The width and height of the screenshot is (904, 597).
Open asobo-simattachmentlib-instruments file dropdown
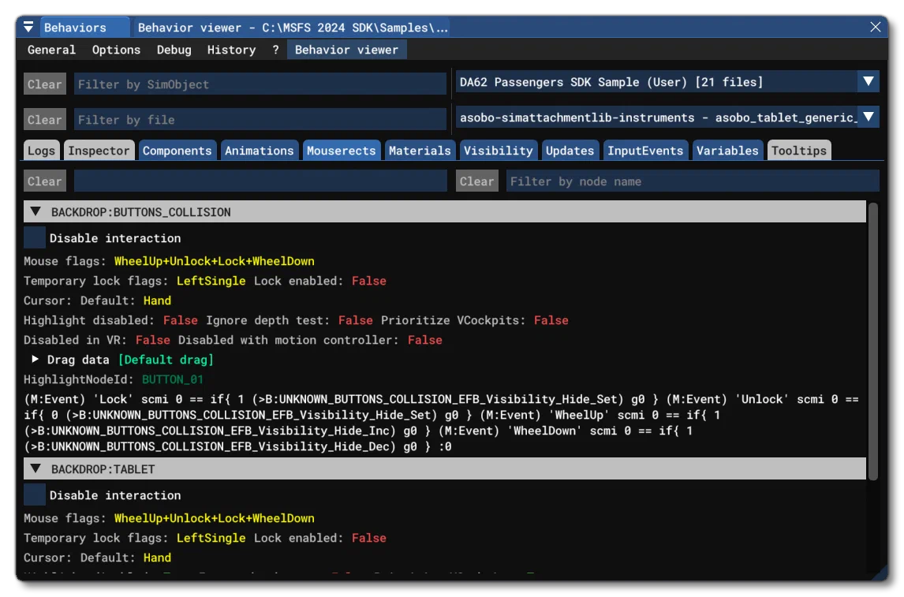[x=667, y=118]
